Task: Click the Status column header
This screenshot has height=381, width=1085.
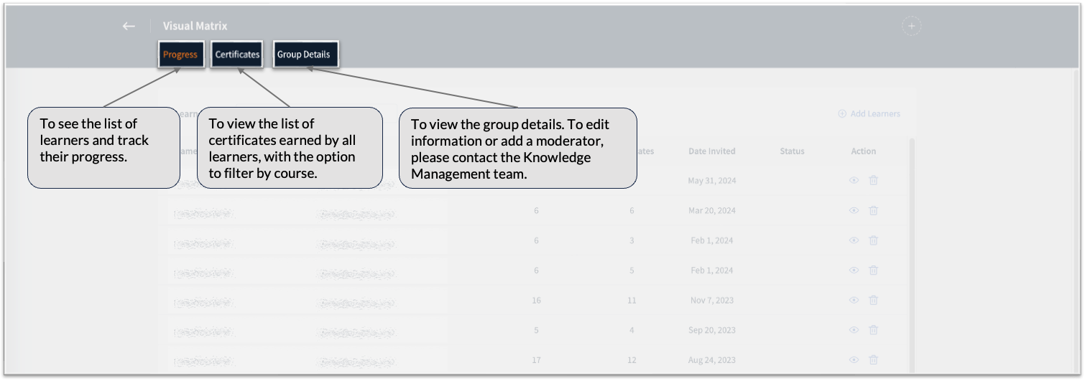Action: click(x=792, y=151)
